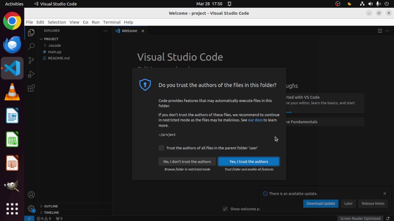Image resolution: width=394 pixels, height=221 pixels.
Task: Click the Download Update button
Action: 320,204
